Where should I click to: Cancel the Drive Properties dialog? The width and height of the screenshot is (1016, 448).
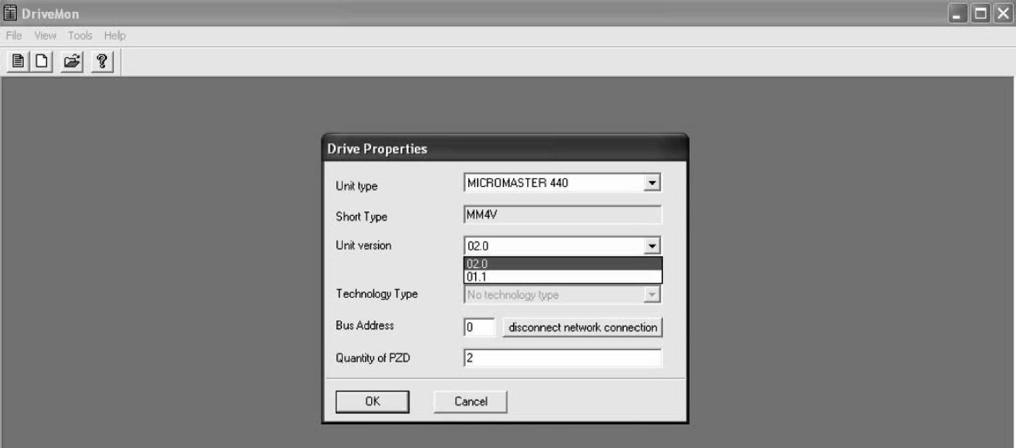tap(471, 401)
